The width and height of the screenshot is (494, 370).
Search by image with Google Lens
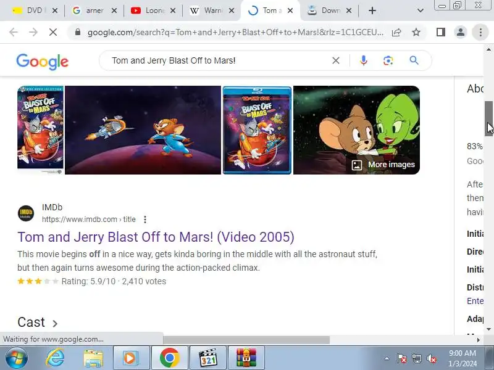pyautogui.click(x=388, y=60)
